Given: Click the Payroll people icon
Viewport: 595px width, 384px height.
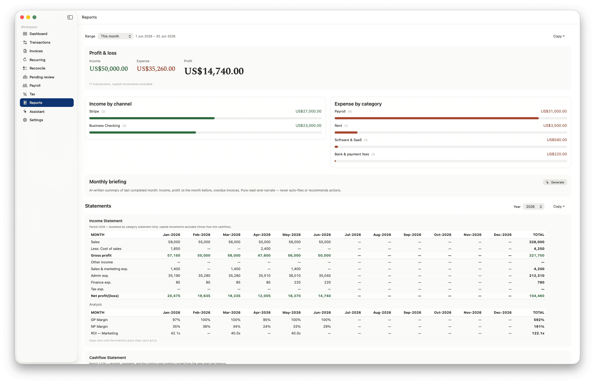Looking at the screenshot, I should (25, 85).
